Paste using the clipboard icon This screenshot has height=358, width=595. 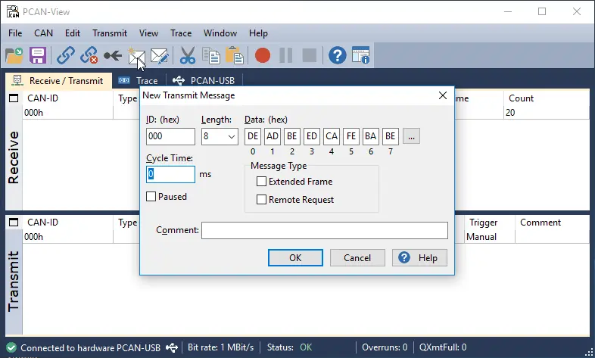235,55
